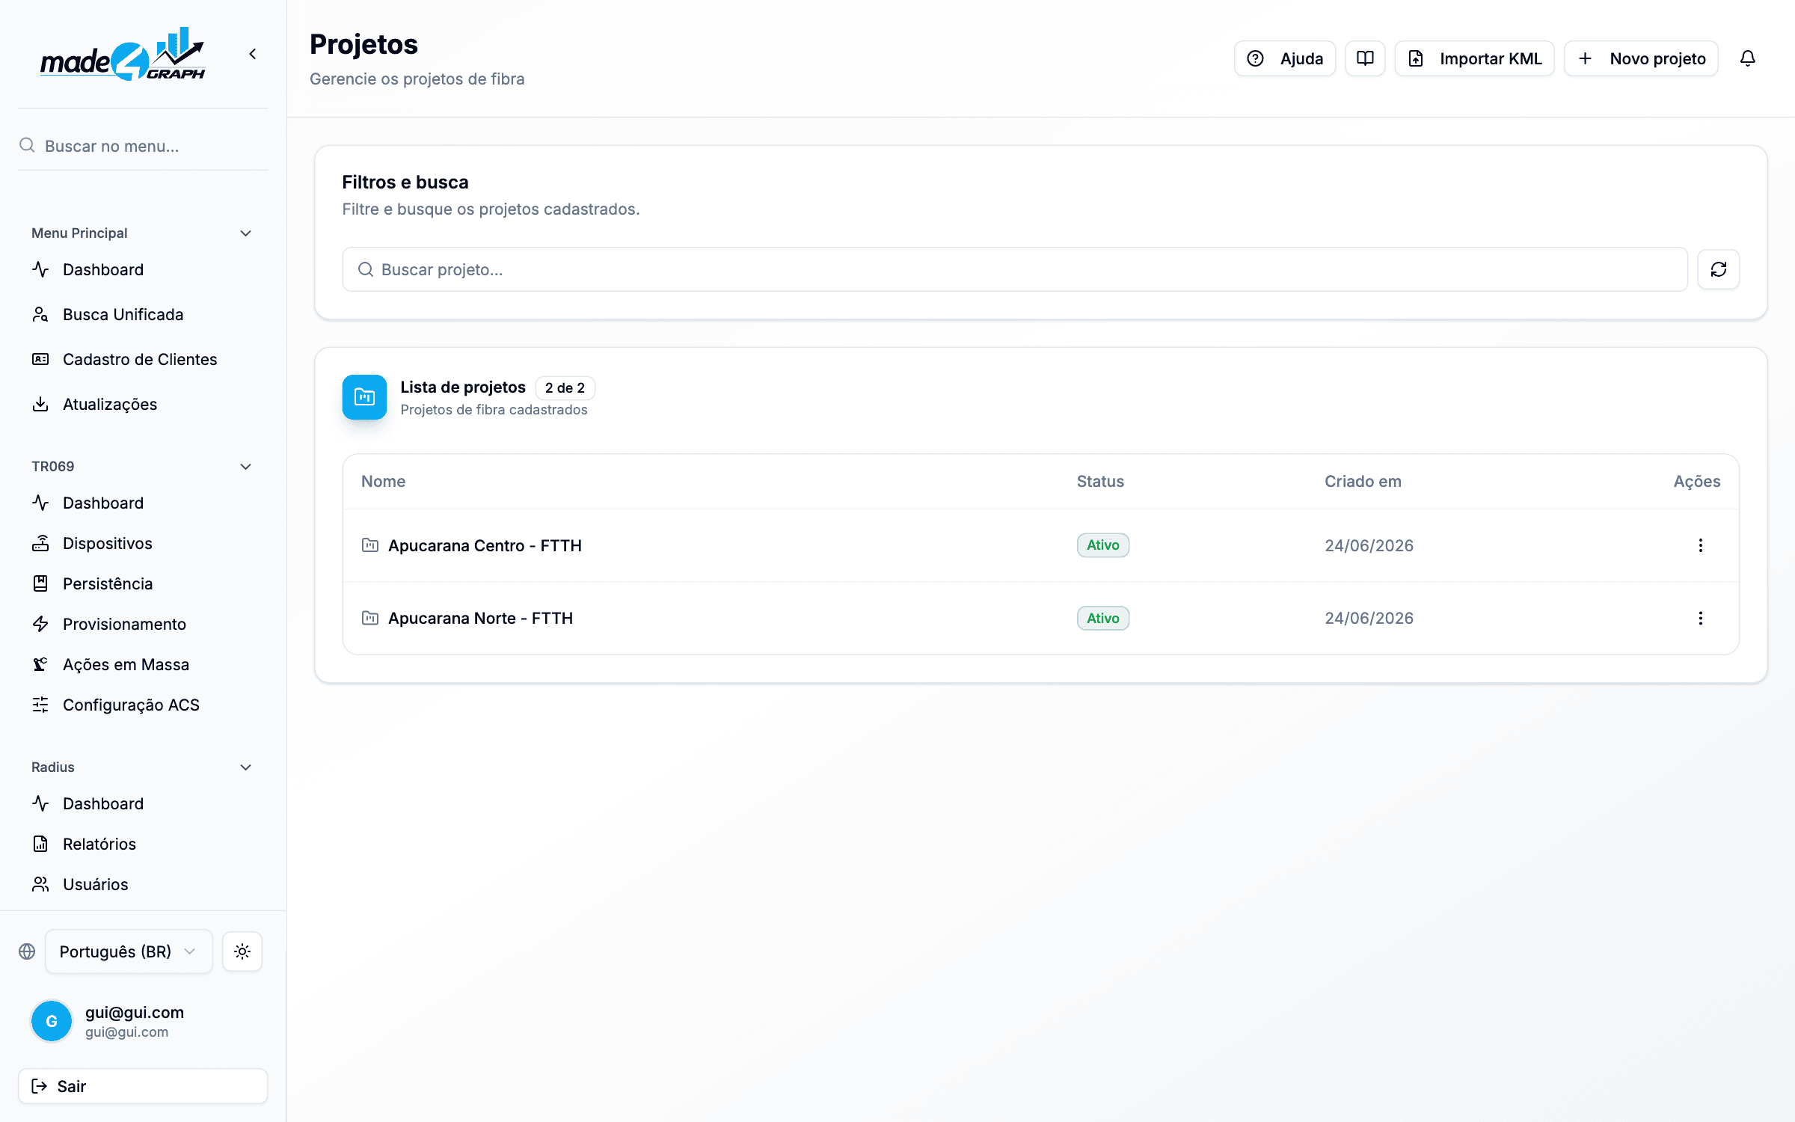Click Ativo badge in Apucarana Norte row
The height and width of the screenshot is (1122, 1795).
pos(1103,618)
